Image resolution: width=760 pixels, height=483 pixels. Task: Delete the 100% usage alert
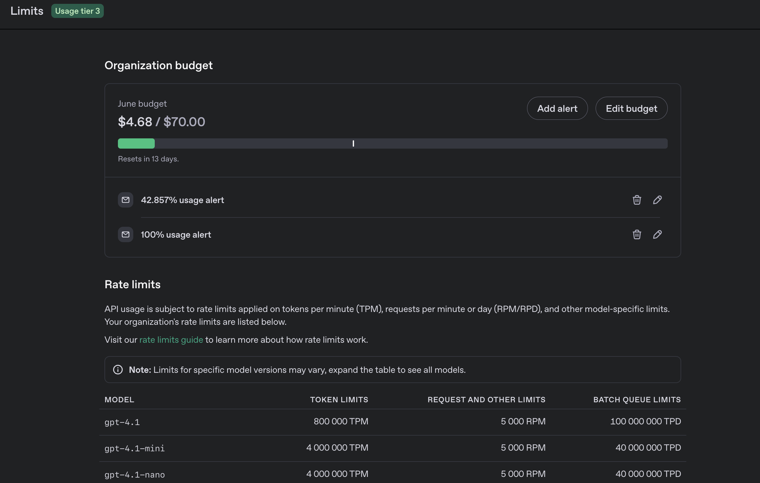[x=637, y=234]
